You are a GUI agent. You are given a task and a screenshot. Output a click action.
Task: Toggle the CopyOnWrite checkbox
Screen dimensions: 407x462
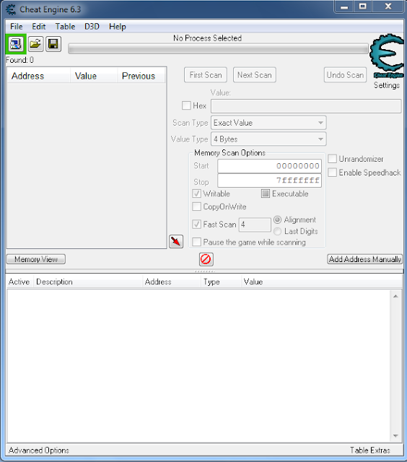pyautogui.click(x=196, y=206)
